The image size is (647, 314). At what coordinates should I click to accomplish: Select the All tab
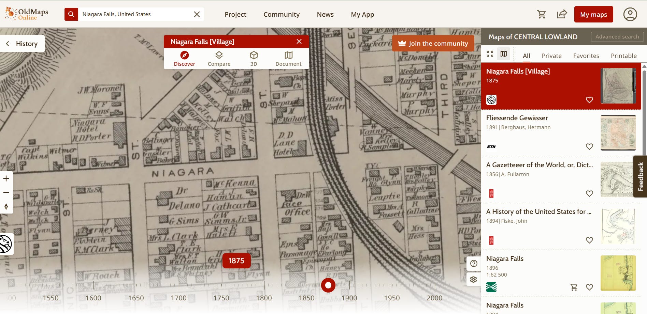pos(527,56)
